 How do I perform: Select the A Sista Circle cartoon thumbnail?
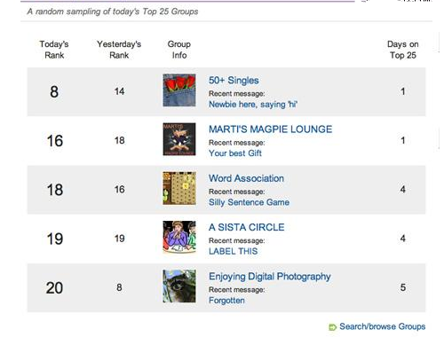179,238
